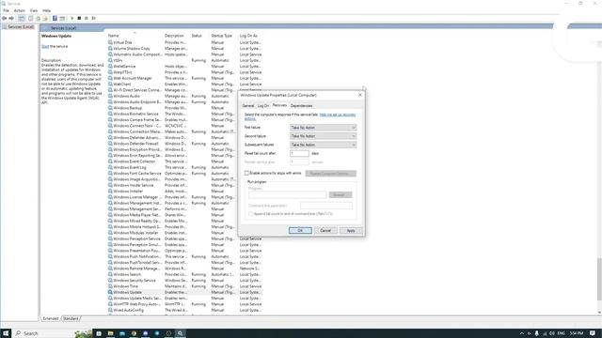Viewport: 602px width, 338px height.
Task: Click the Refresh icon in the toolbar
Action: pyautogui.click(x=39, y=18)
